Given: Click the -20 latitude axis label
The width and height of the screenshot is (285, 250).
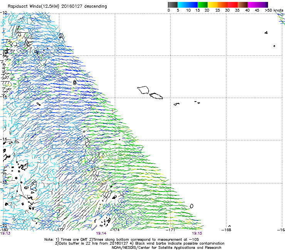Looking at the screenshot, I should (x=3, y=226).
